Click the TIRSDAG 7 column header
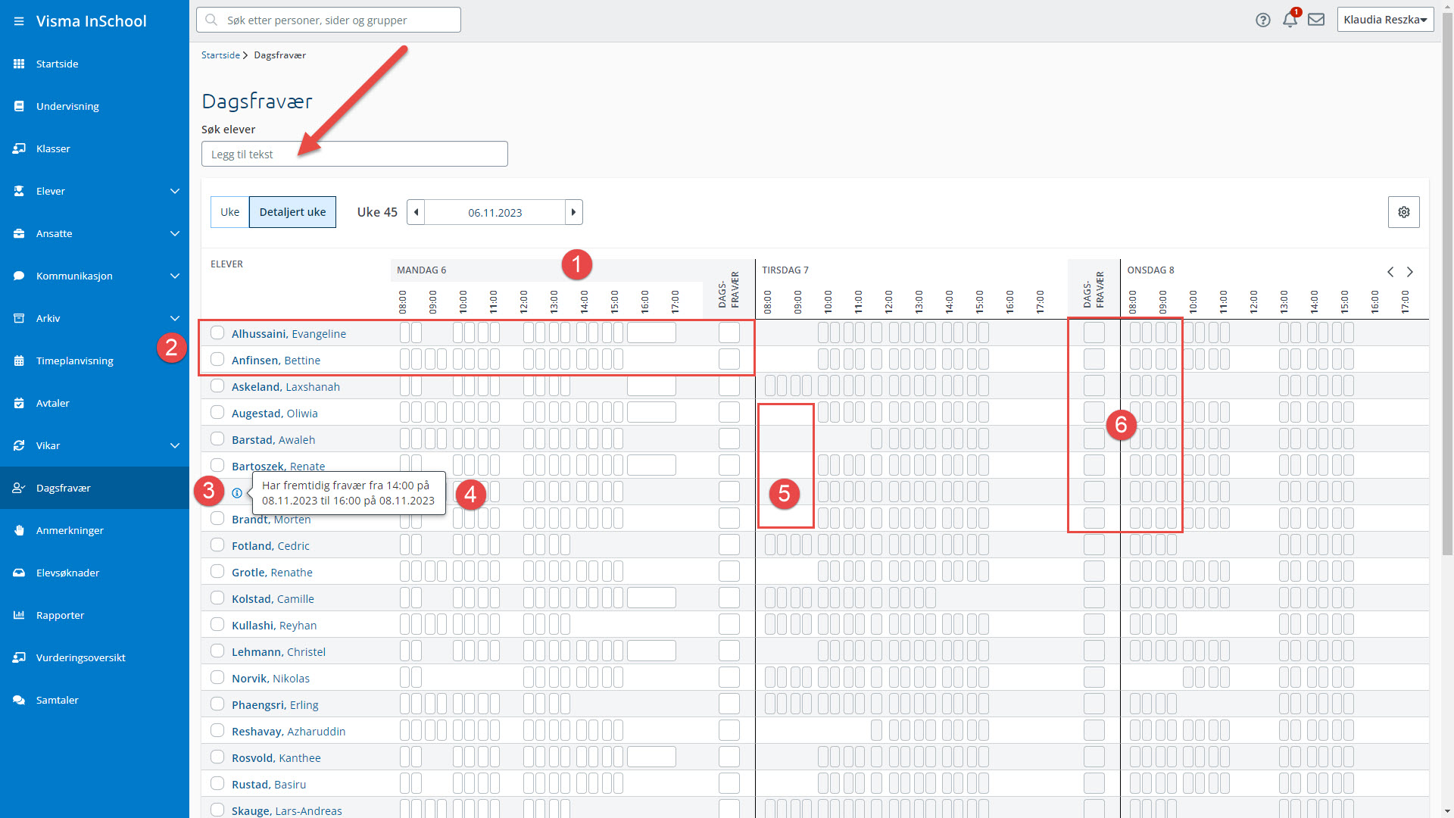 785,270
